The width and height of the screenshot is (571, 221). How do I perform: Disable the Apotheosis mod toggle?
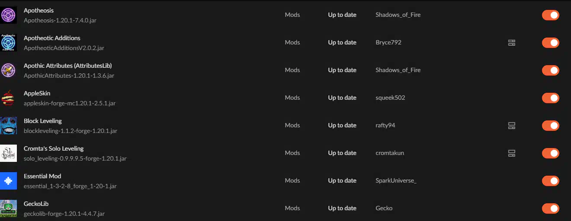[x=550, y=15]
